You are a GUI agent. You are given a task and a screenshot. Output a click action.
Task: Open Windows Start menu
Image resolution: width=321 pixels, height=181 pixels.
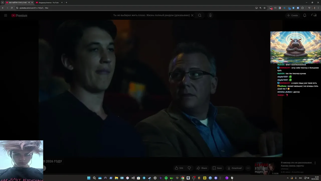89,178
